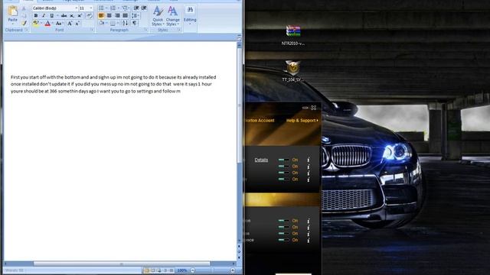Viewport: 490px width, 275px height.
Task: Click the 100% zoom level
Action: 182,270
